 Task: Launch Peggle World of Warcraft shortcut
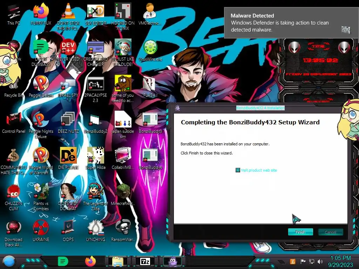[41, 161]
